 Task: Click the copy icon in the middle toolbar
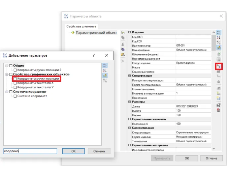[x=123, y=49]
